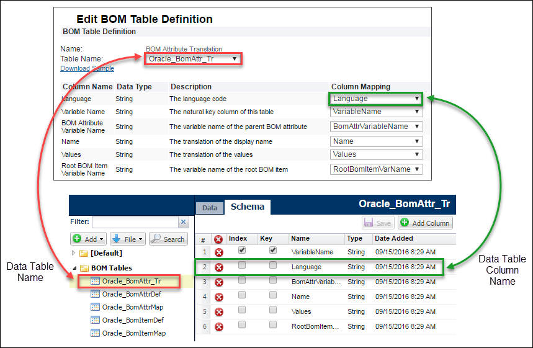Switch to the Schema tab
This screenshot has height=348, width=533.
[x=248, y=207]
